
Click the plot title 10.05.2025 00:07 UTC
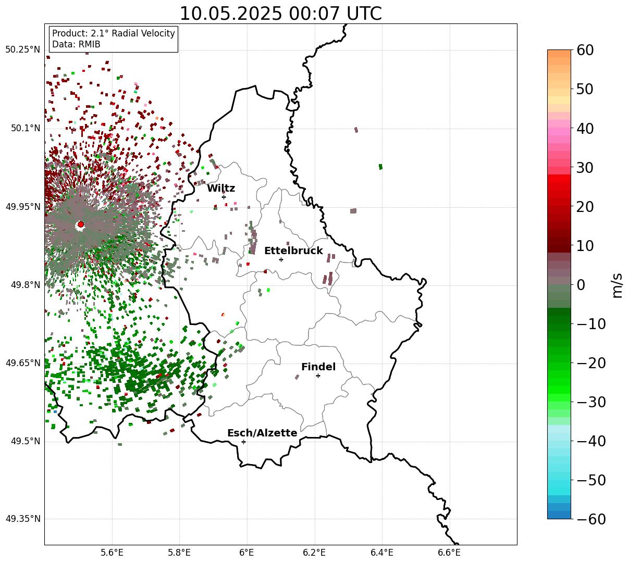pyautogui.click(x=280, y=14)
